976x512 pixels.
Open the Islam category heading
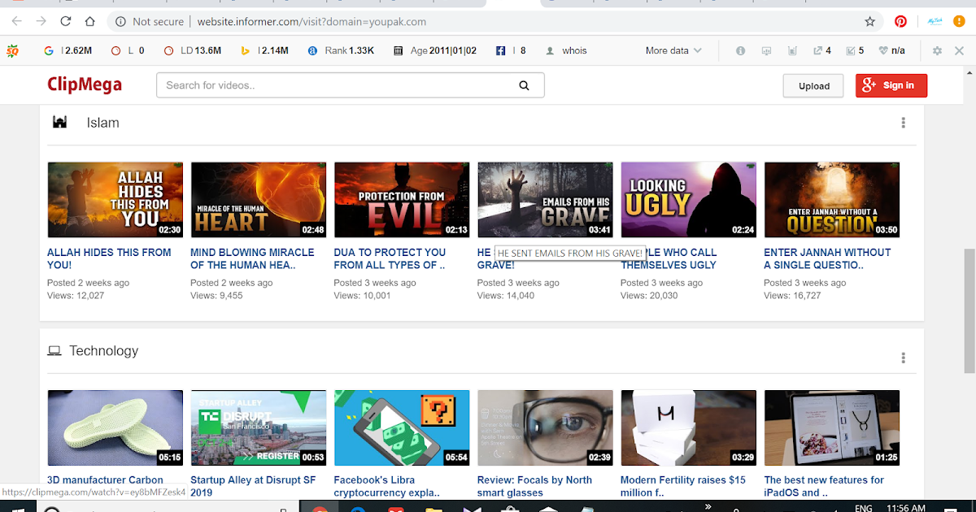tap(103, 123)
